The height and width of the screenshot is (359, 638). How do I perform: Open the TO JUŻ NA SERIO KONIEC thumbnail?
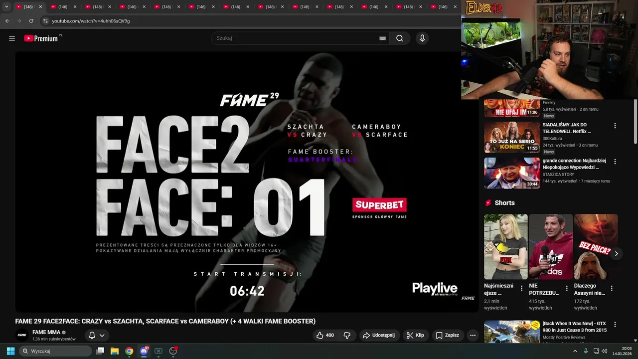coord(512,137)
